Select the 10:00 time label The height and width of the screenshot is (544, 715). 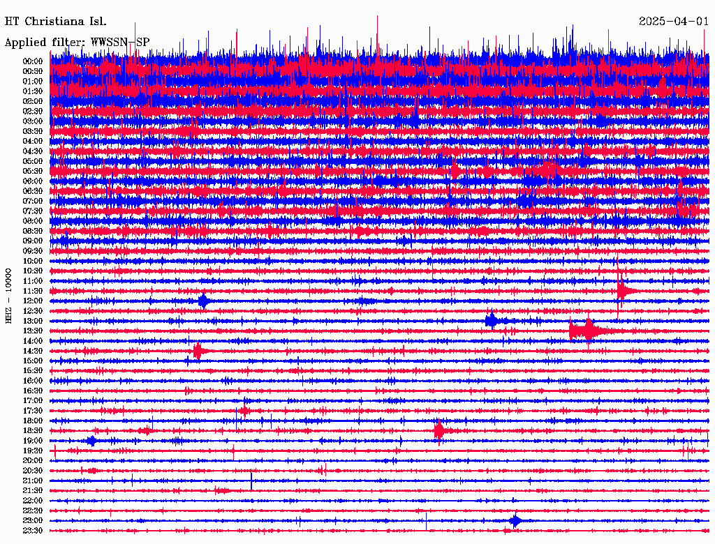[x=33, y=261]
